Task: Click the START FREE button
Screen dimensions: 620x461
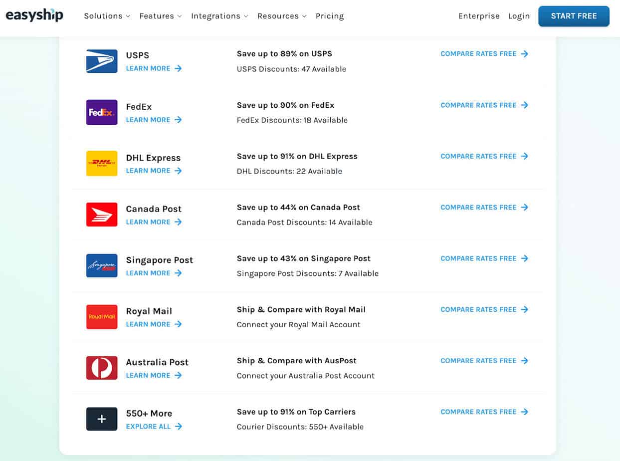Action: tap(574, 16)
